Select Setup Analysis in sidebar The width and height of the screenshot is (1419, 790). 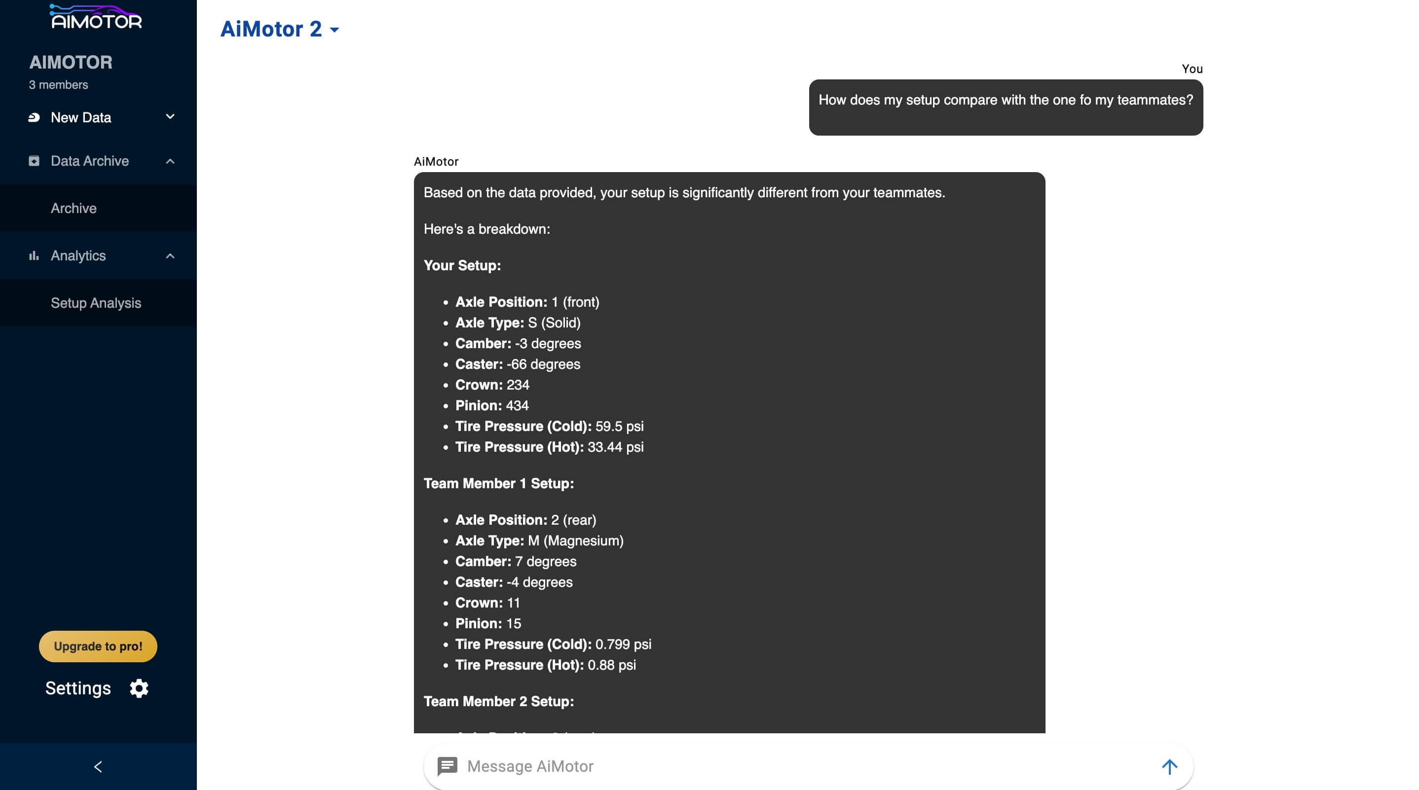point(96,303)
